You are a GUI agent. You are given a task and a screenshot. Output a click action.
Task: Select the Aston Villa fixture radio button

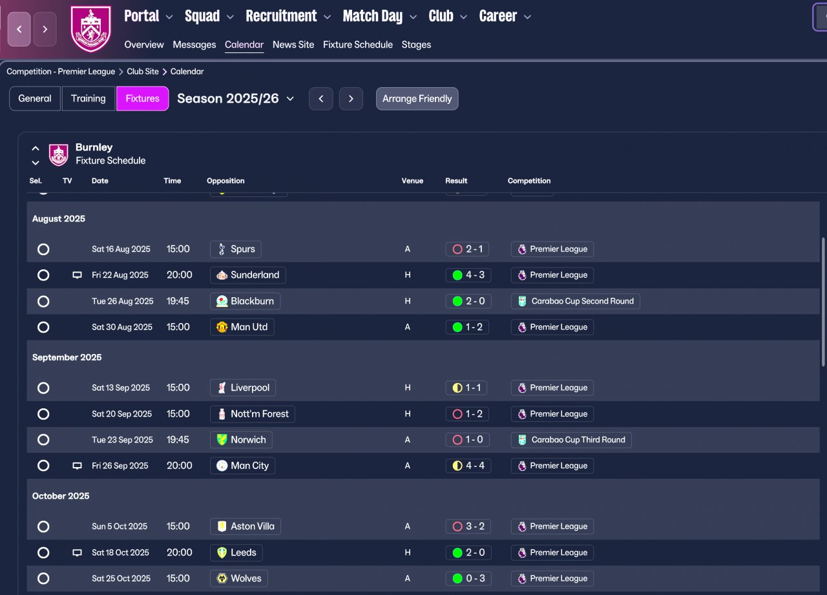(43, 527)
